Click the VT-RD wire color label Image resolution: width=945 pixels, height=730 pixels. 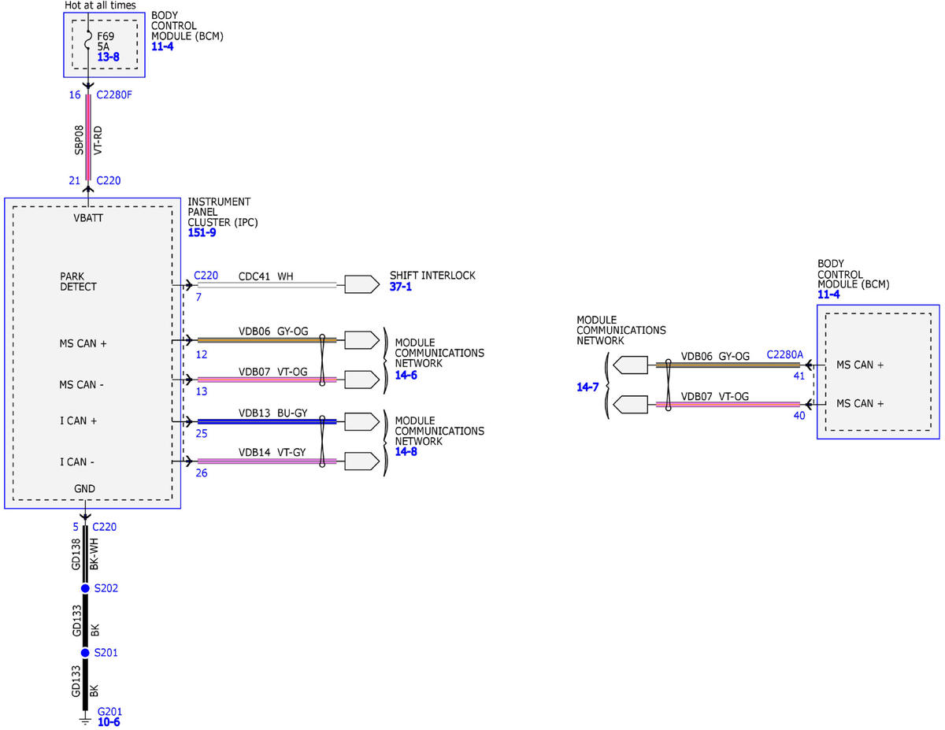(99, 139)
